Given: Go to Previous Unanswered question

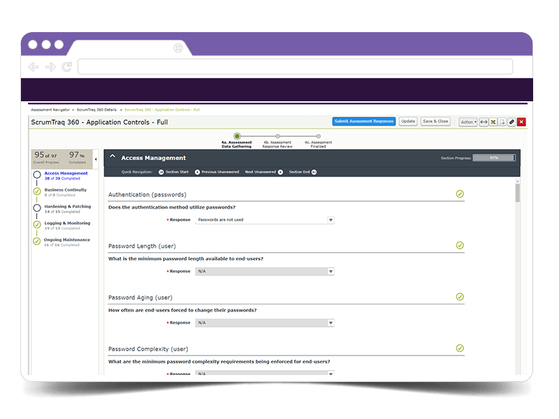Looking at the screenshot, I should coord(217,172).
